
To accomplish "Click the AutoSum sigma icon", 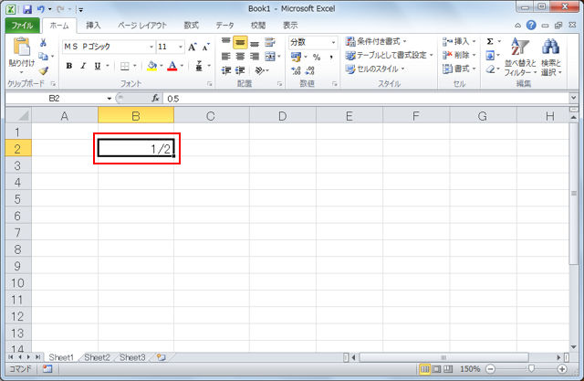I will tap(490, 41).
